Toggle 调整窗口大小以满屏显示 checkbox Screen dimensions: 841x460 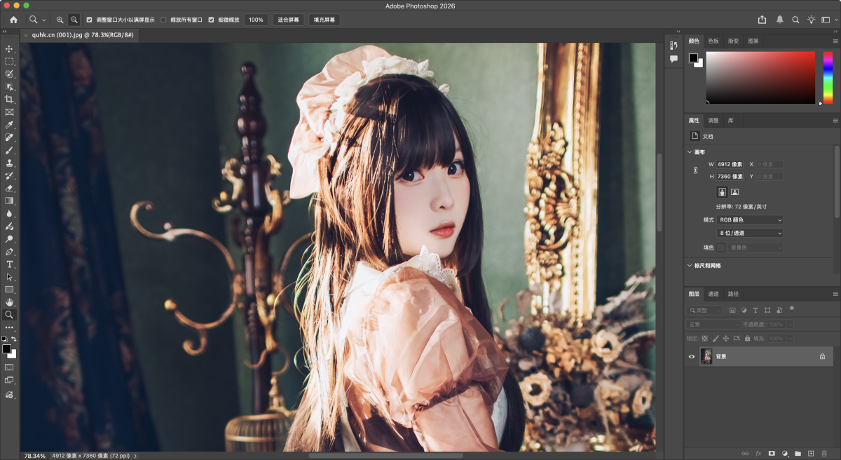90,20
